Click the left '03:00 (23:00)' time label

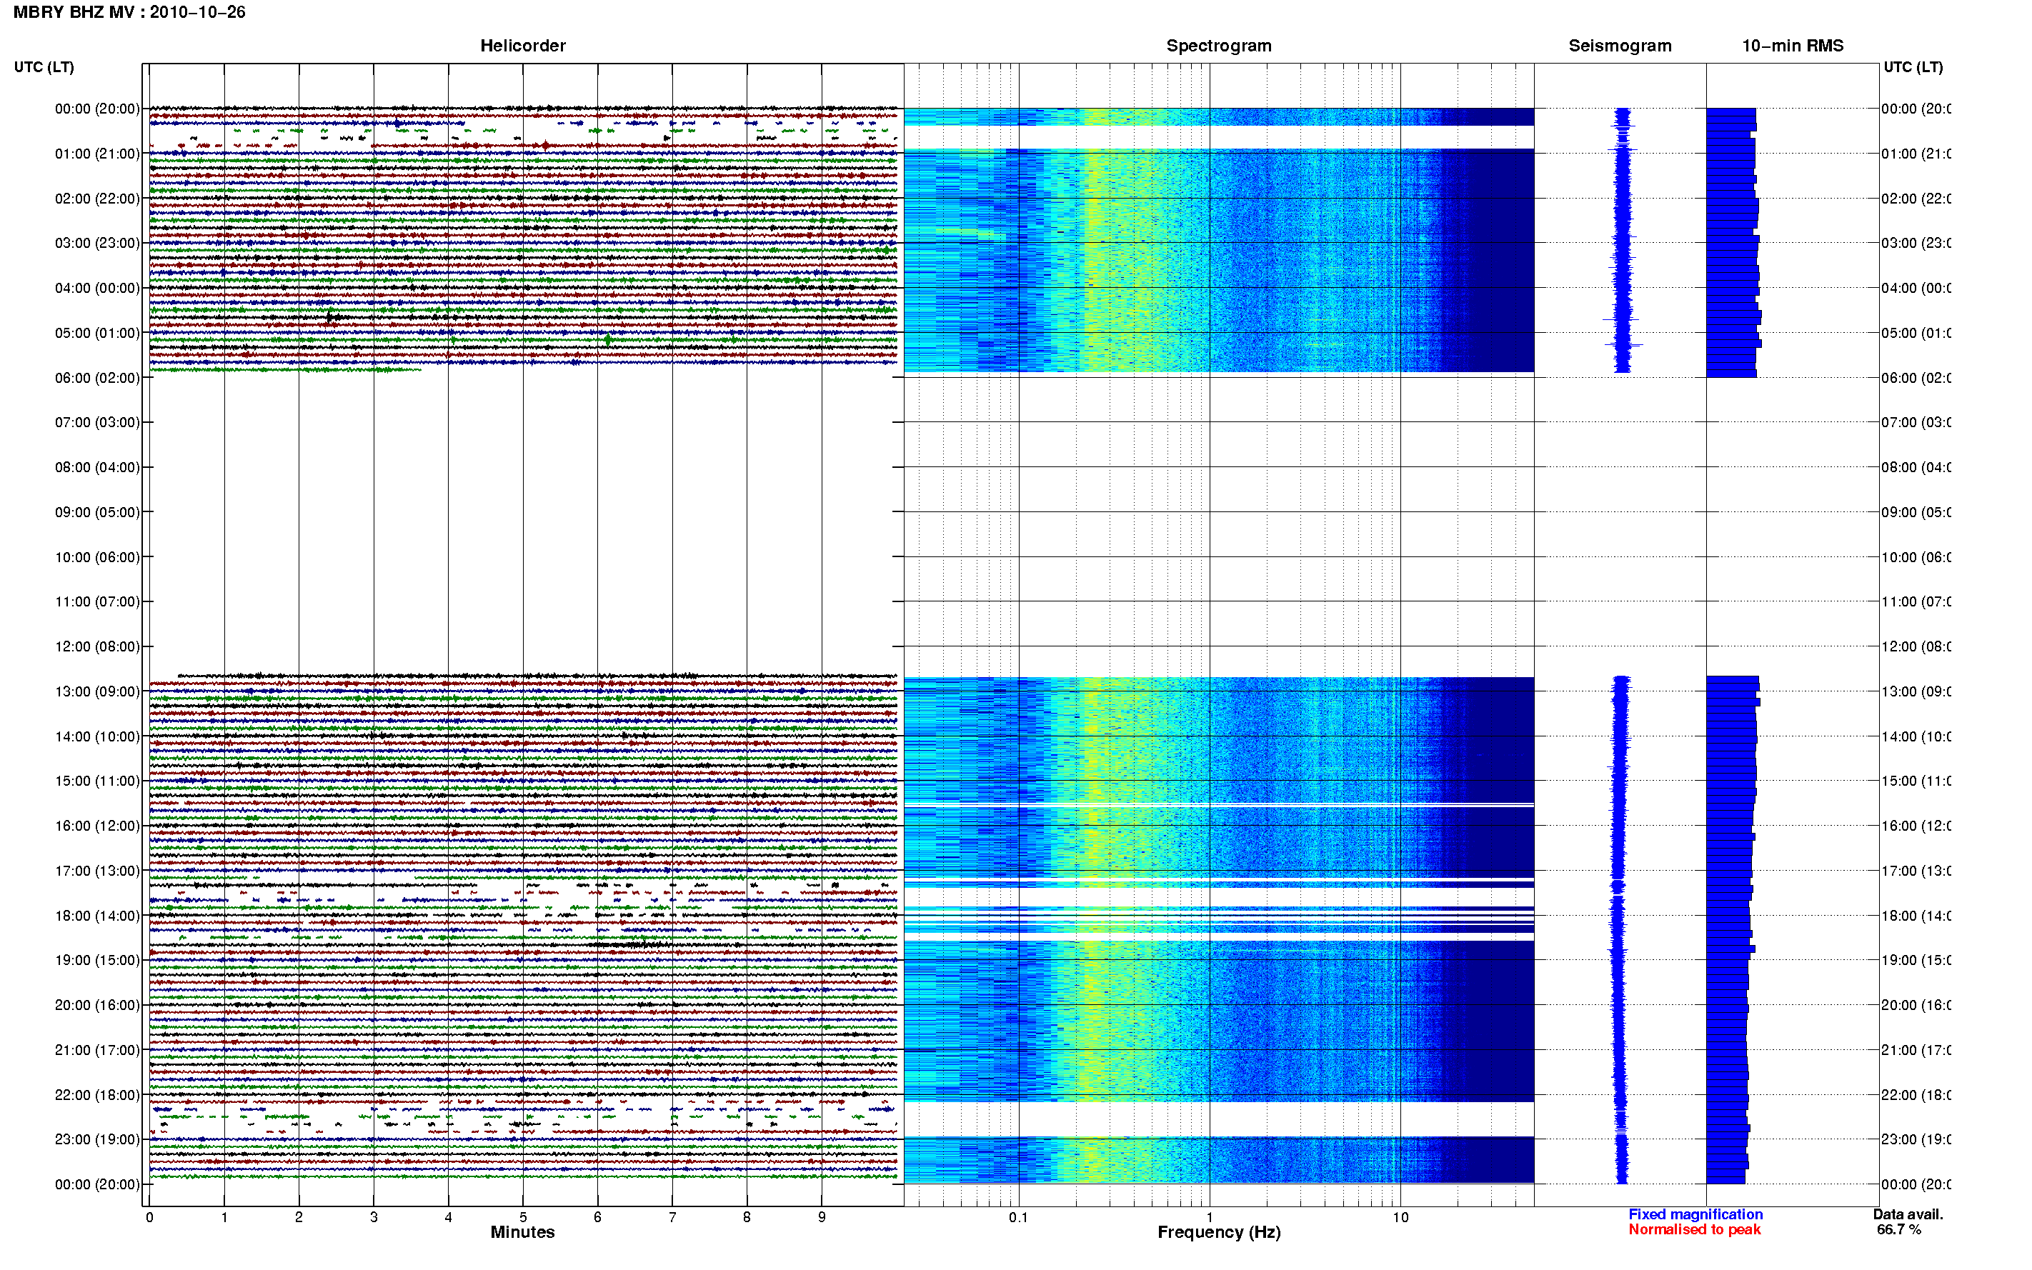click(97, 244)
